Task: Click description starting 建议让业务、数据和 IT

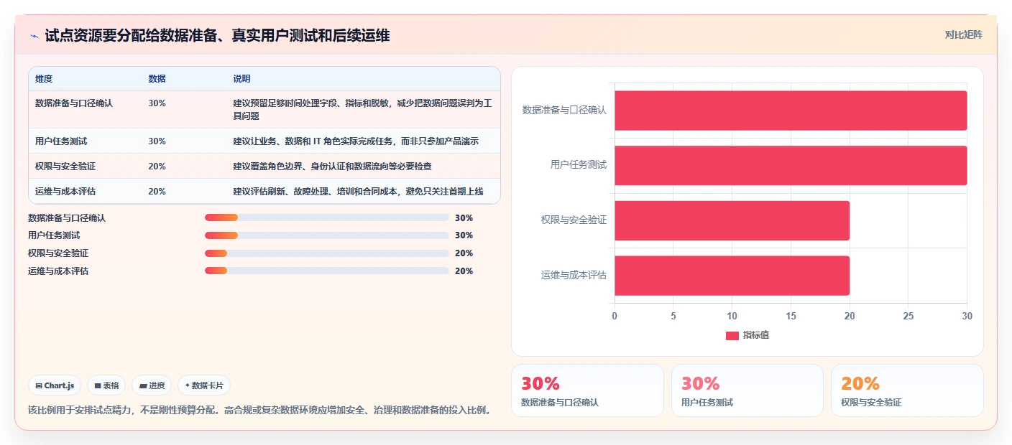Action: click(356, 141)
